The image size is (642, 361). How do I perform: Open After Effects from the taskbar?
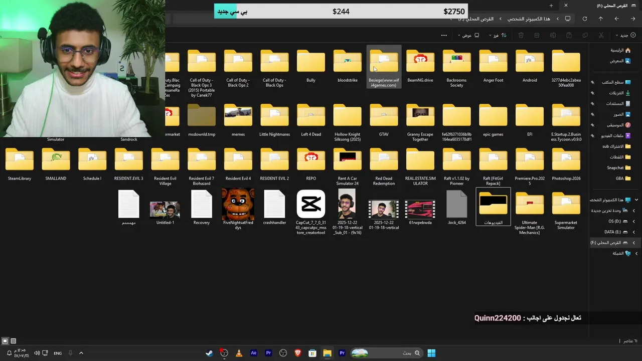(253, 353)
